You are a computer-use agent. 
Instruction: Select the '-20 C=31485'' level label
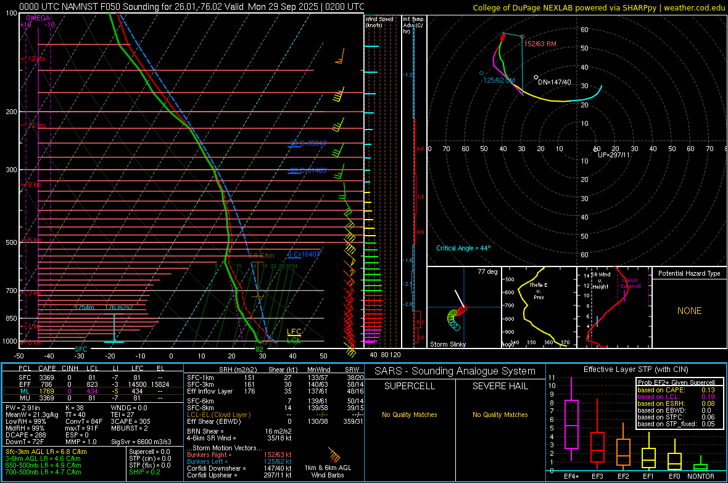click(x=308, y=170)
